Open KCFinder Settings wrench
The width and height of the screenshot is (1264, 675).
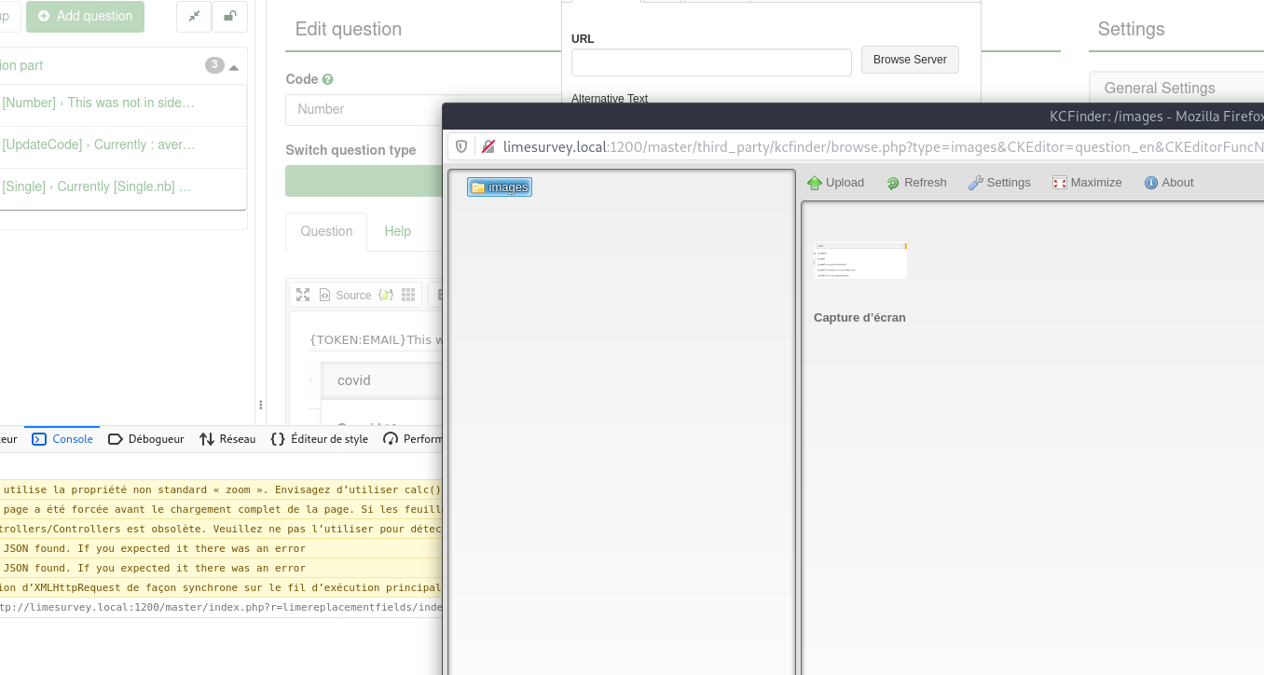pyautogui.click(x=976, y=183)
